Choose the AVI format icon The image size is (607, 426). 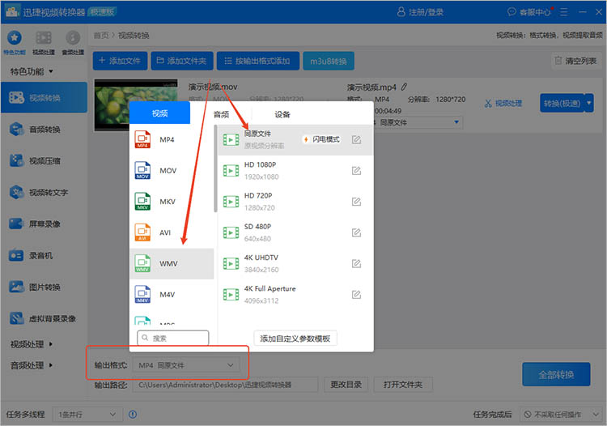142,232
